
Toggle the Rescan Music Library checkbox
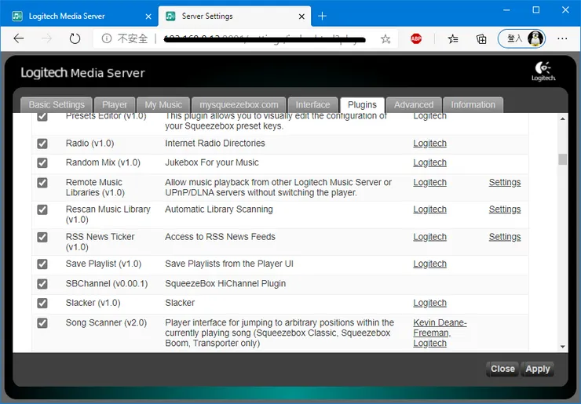[42, 209]
